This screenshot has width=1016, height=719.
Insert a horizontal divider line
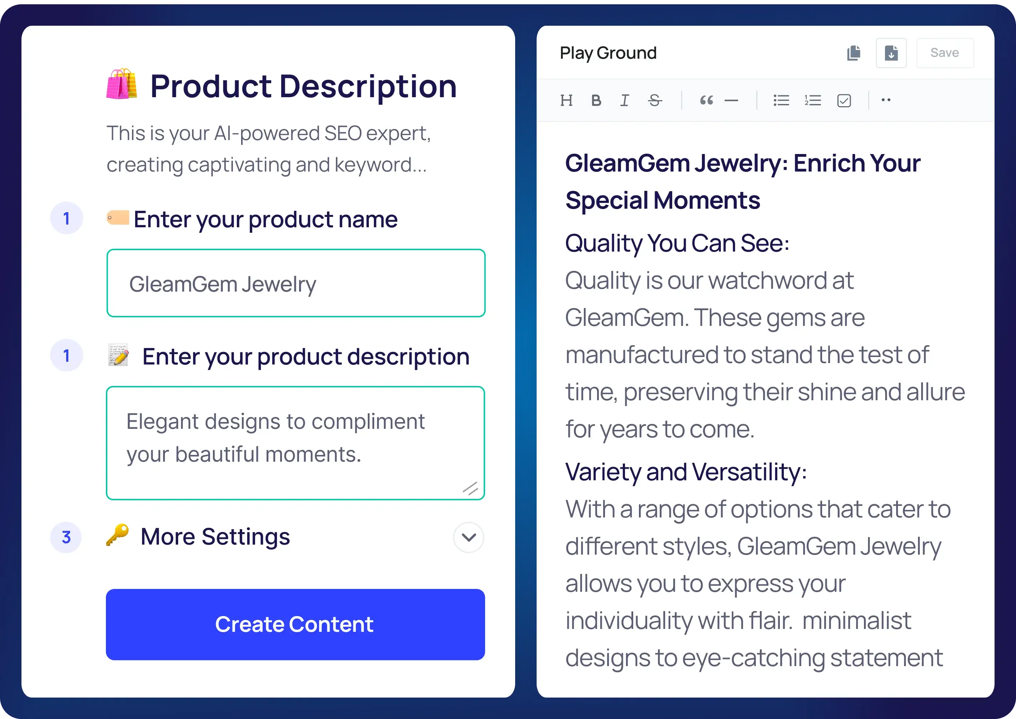(x=732, y=100)
